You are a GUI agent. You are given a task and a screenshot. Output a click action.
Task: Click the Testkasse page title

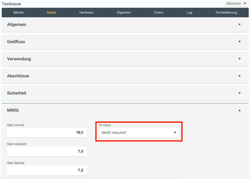click(12, 4)
